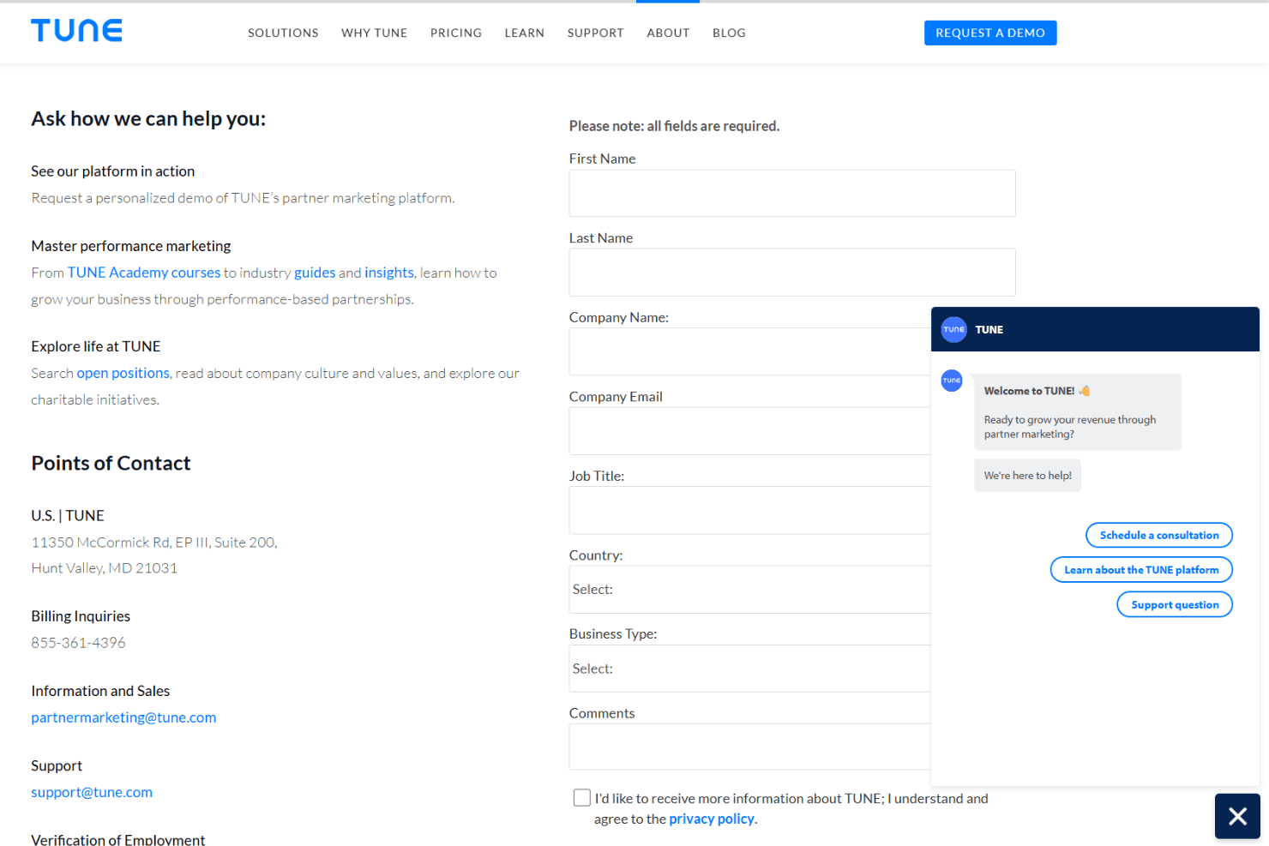This screenshot has width=1269, height=846.
Task: Click the Ask how we can help you heading
Action: click(x=148, y=118)
